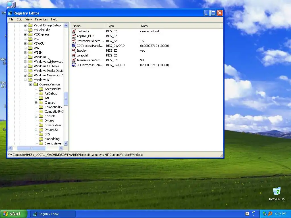The height and width of the screenshot is (218, 291).
Task: Click the Event Viewer folder icon
Action: [x=41, y=143]
